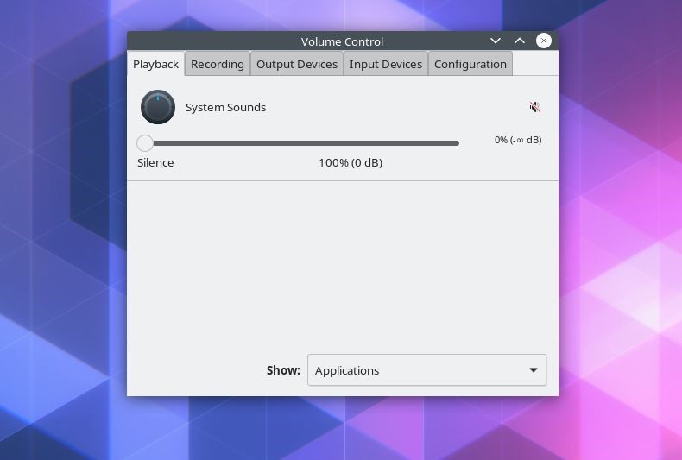The height and width of the screenshot is (460, 682).
Task: Select the Playback tab
Action: tap(155, 64)
